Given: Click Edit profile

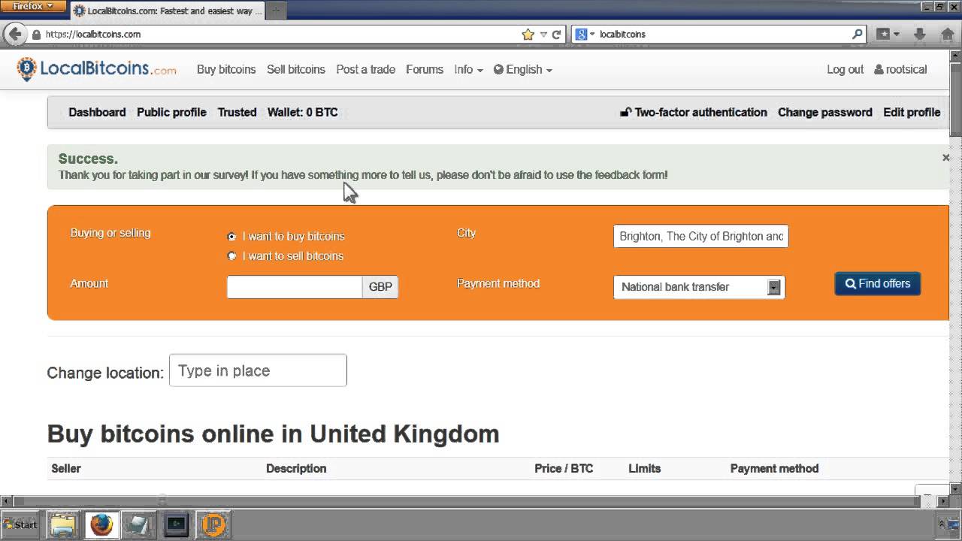Looking at the screenshot, I should pyautogui.click(x=912, y=112).
